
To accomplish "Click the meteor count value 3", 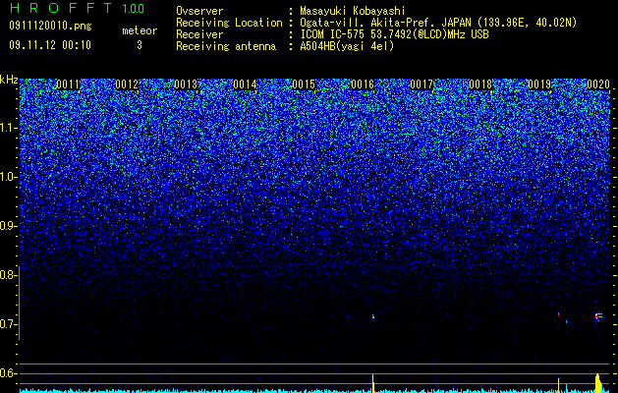I will pyautogui.click(x=140, y=45).
